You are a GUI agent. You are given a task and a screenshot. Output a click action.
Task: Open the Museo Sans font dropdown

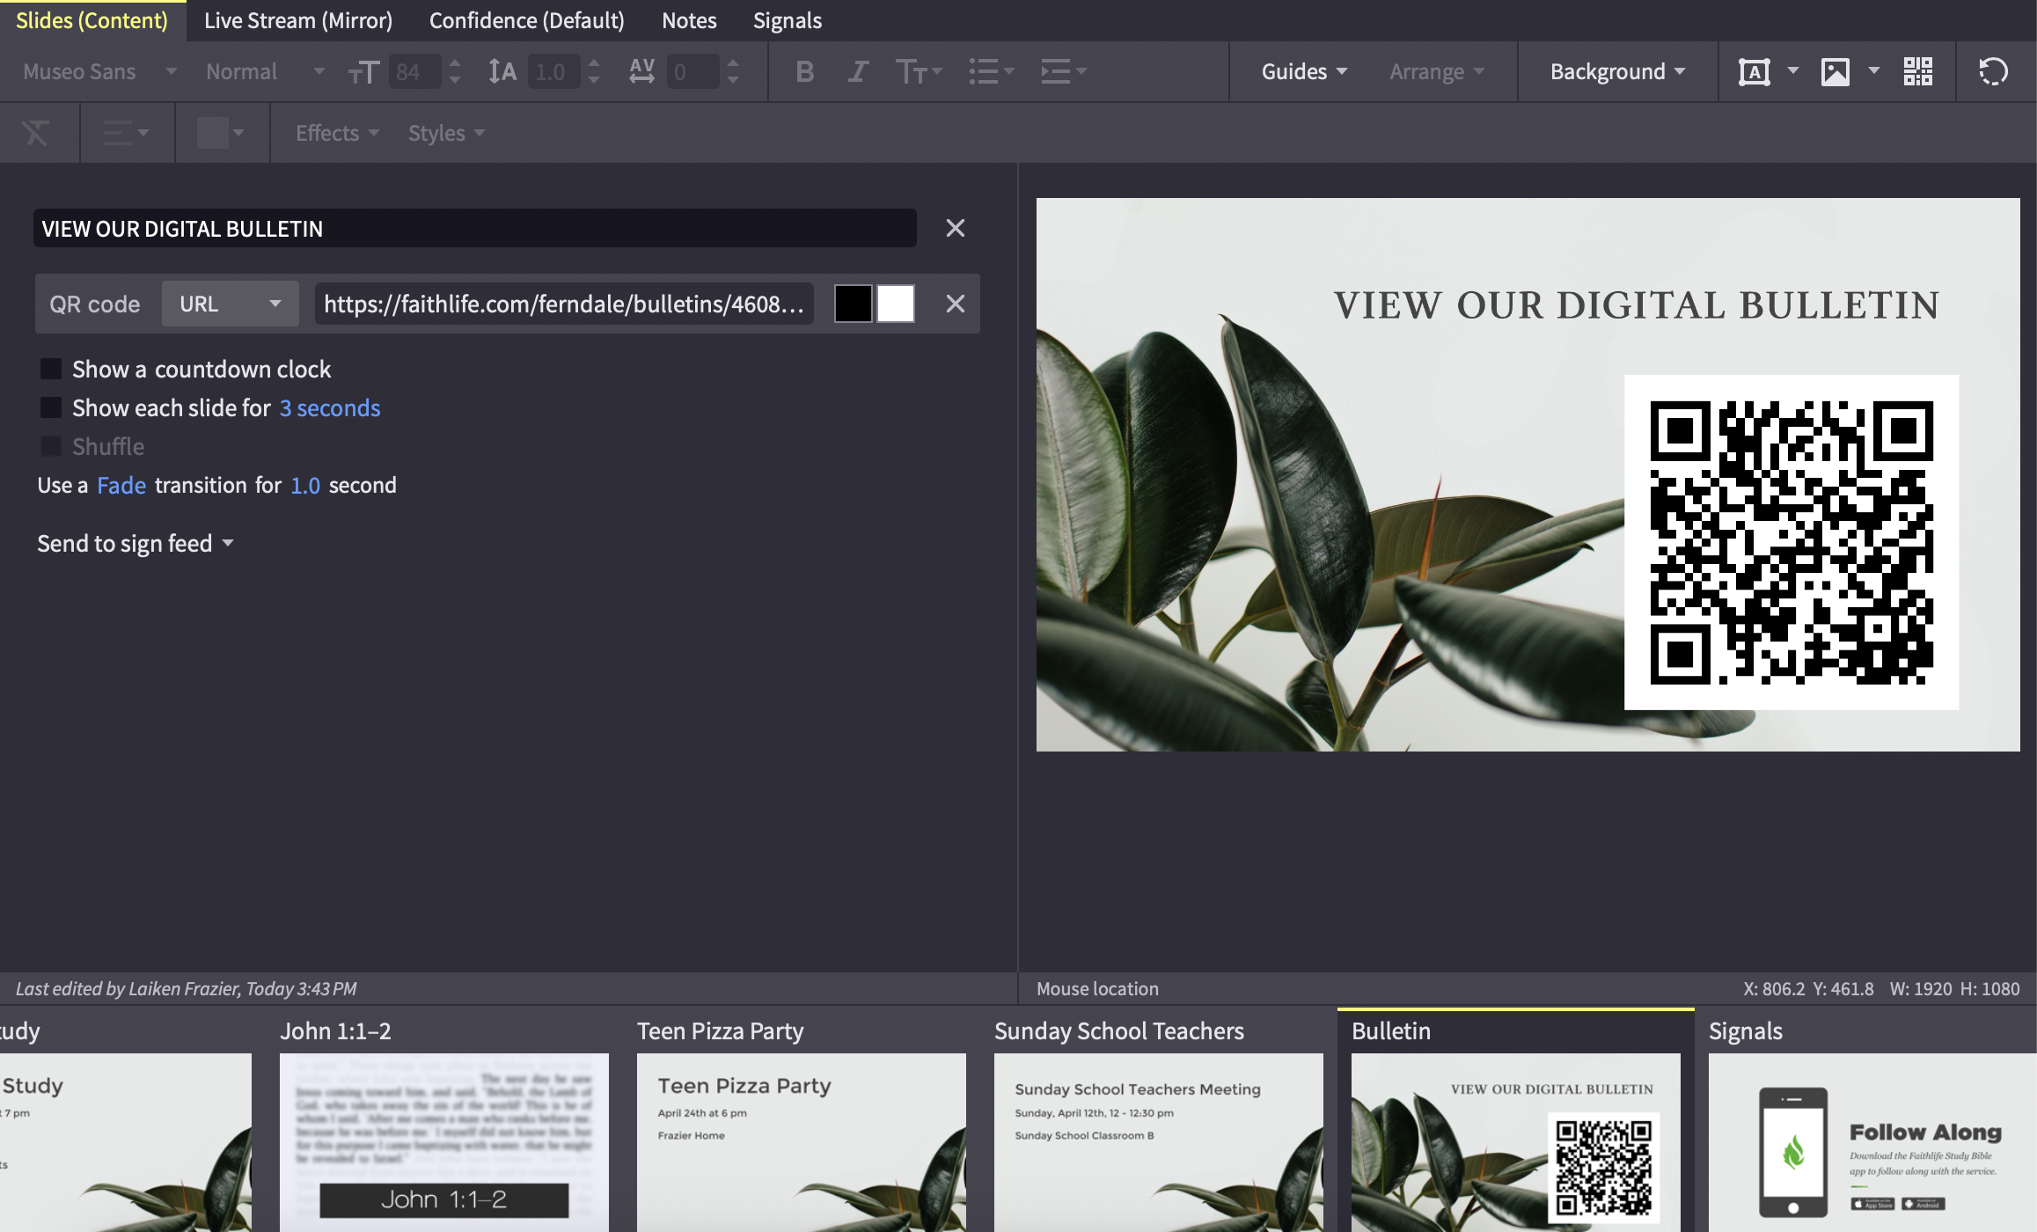[99, 71]
